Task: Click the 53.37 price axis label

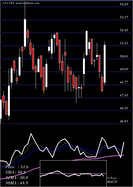Action: (x=124, y=17)
